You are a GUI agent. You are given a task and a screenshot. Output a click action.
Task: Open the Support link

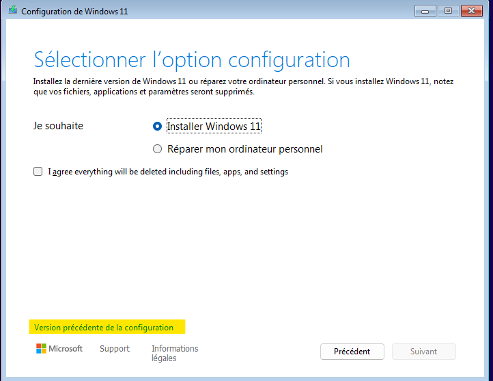pos(115,349)
